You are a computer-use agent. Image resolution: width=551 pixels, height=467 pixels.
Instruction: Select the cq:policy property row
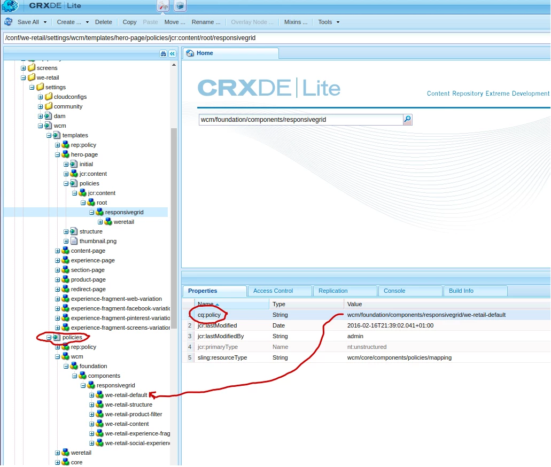click(366, 315)
